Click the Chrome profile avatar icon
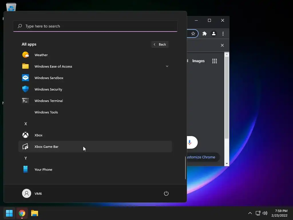Viewport: 293px width, 220px height. pyautogui.click(x=213, y=34)
